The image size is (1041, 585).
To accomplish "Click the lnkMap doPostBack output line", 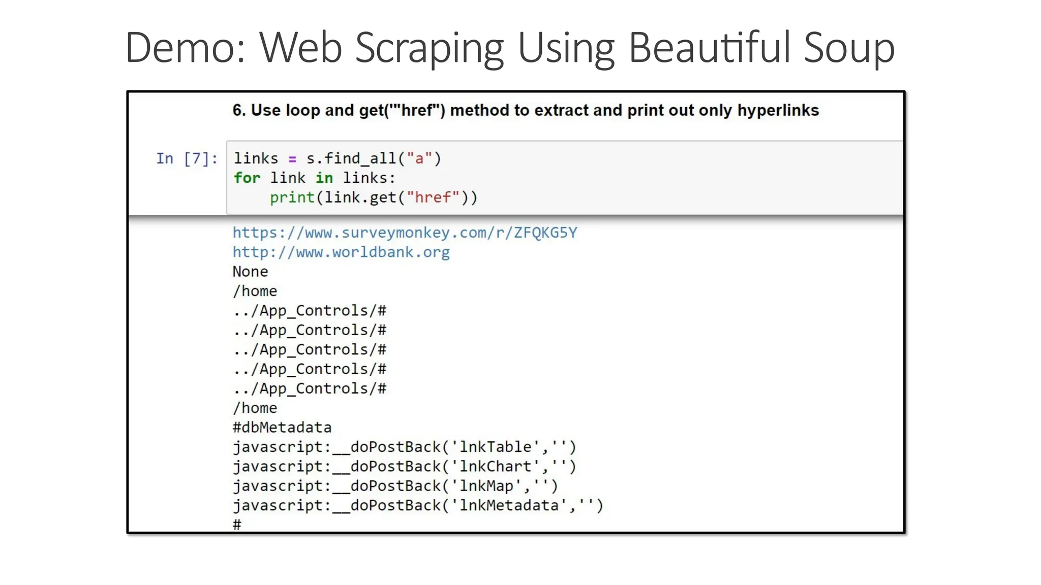I will coord(395,486).
